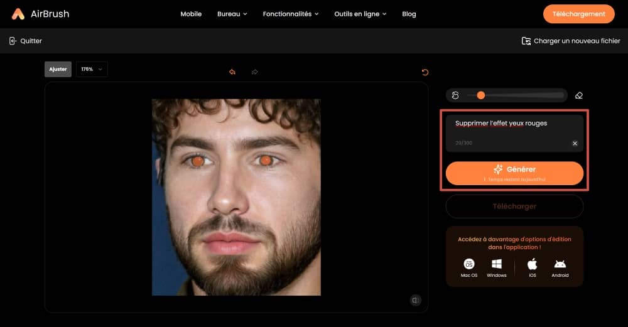This screenshot has height=327, width=628.
Task: Adjust the brush size slider handle
Action: point(481,95)
